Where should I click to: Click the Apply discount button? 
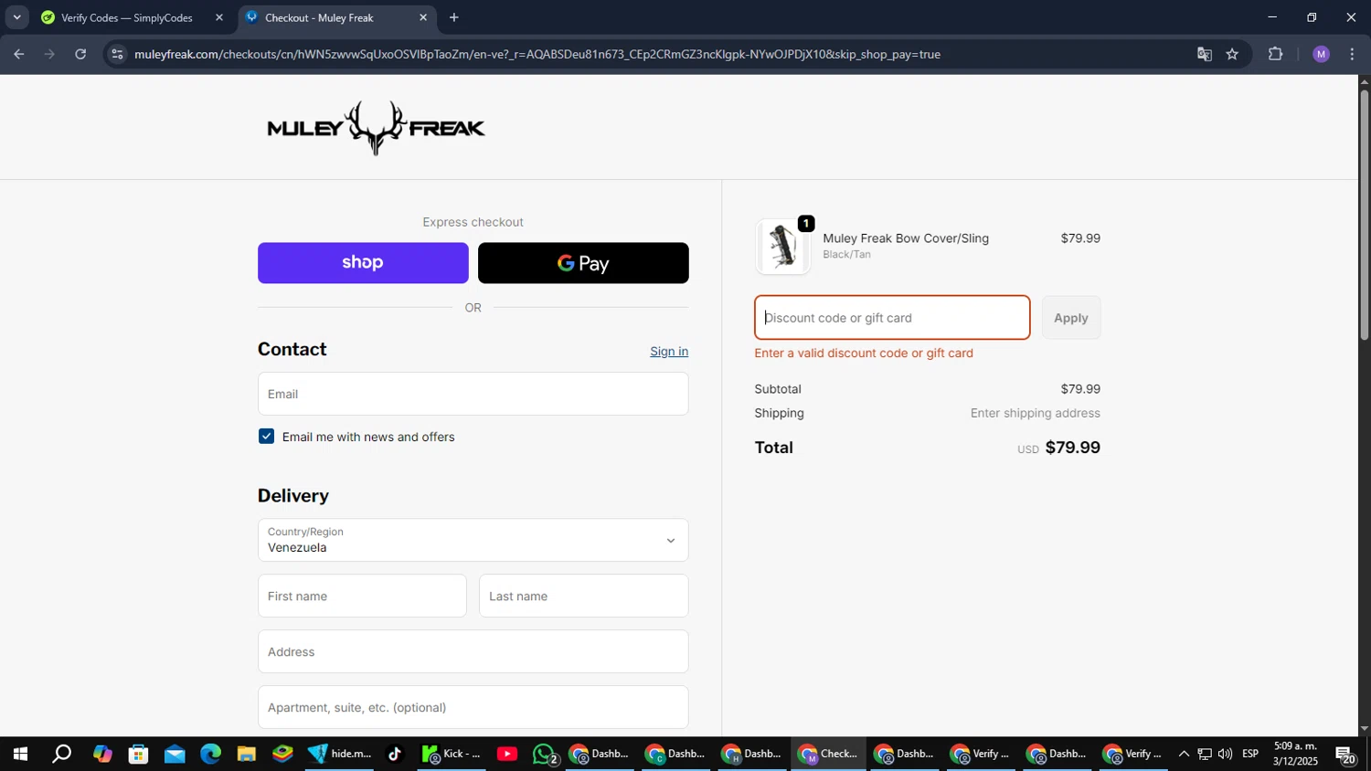click(x=1071, y=318)
